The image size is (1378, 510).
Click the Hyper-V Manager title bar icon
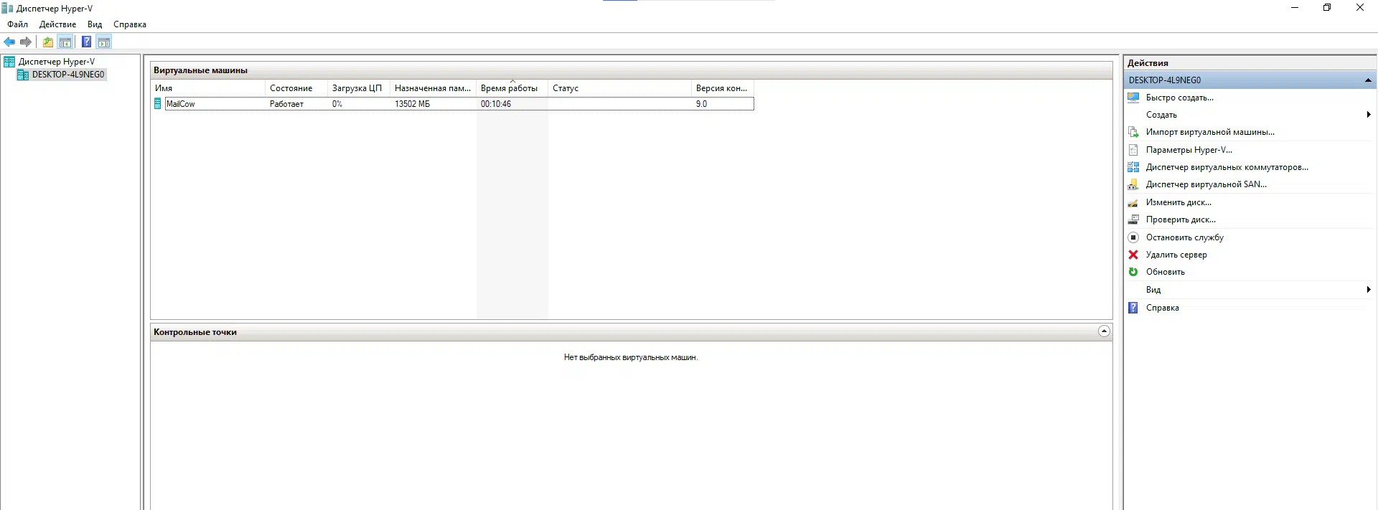7,9
